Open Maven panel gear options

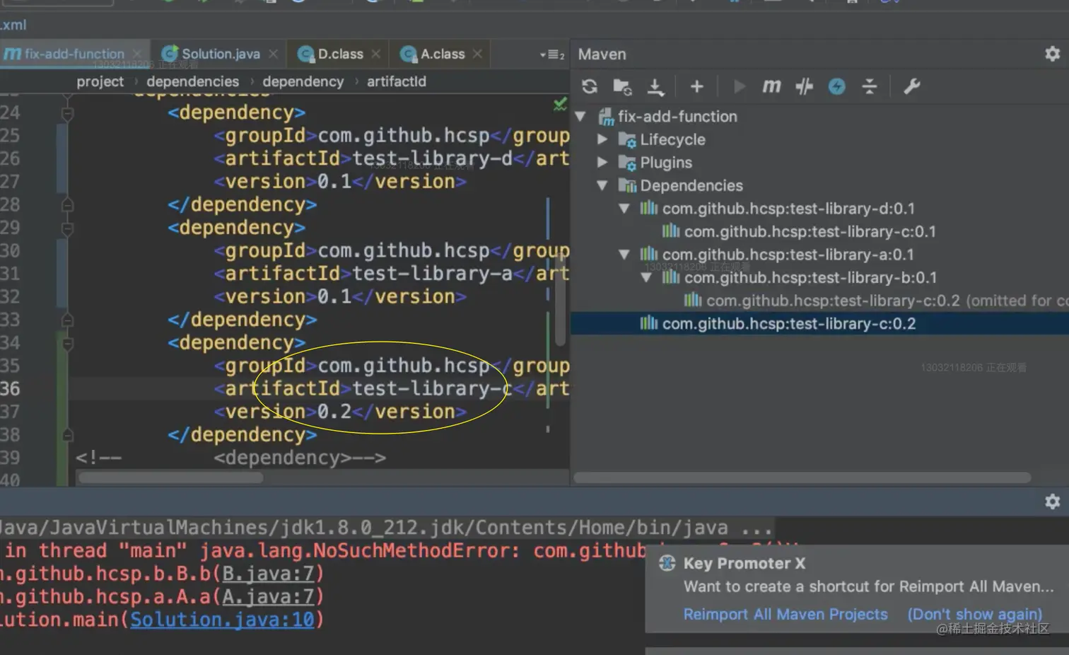[x=1052, y=54]
